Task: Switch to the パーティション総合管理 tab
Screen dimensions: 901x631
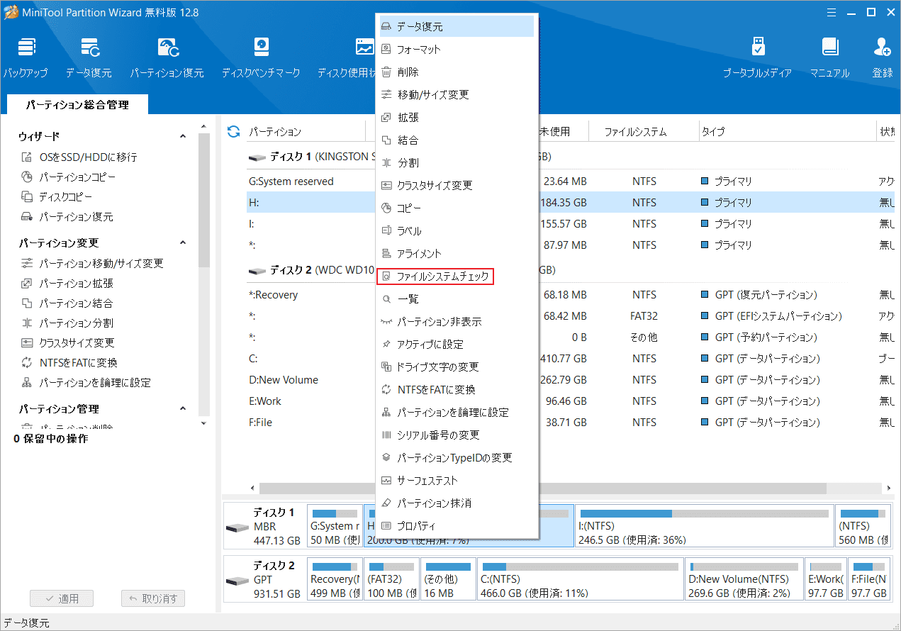Action: pos(78,104)
